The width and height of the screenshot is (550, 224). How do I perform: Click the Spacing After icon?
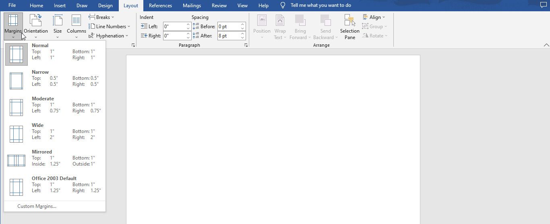click(x=196, y=35)
